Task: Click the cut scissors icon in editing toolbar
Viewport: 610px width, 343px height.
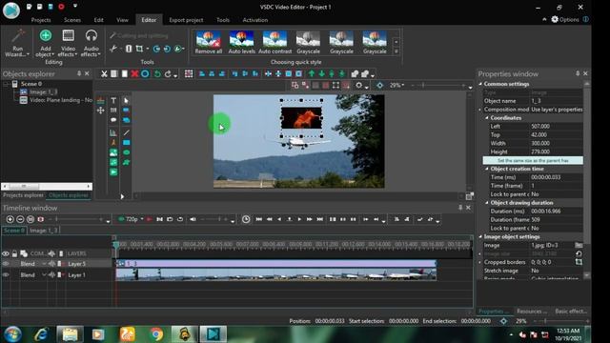Action: [x=104, y=74]
